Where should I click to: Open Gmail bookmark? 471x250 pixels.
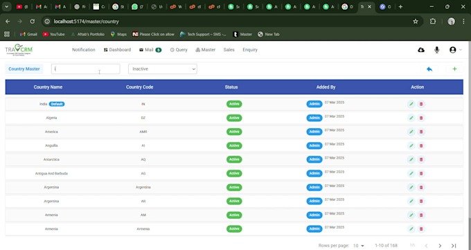pos(28,34)
